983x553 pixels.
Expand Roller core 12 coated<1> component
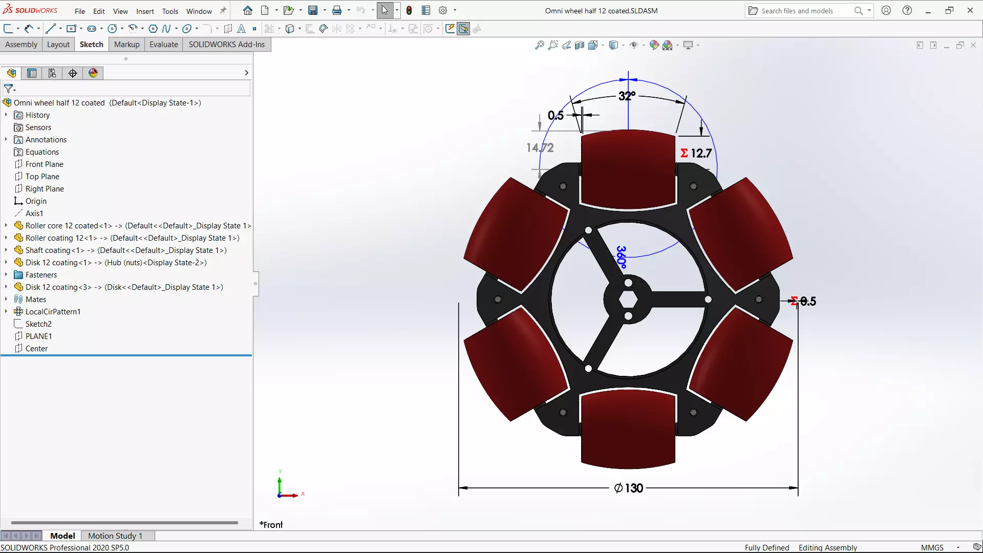(x=6, y=225)
